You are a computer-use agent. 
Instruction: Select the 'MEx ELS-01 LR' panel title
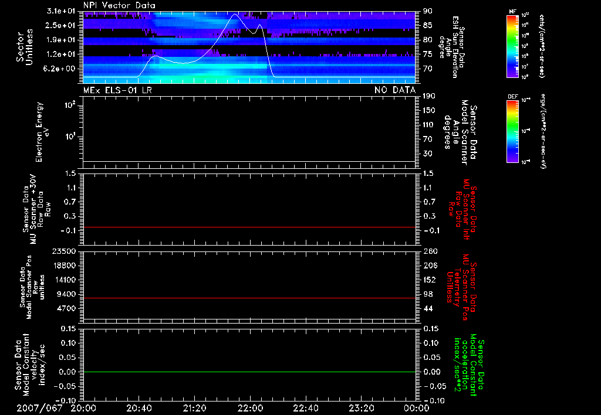pyautogui.click(x=117, y=90)
